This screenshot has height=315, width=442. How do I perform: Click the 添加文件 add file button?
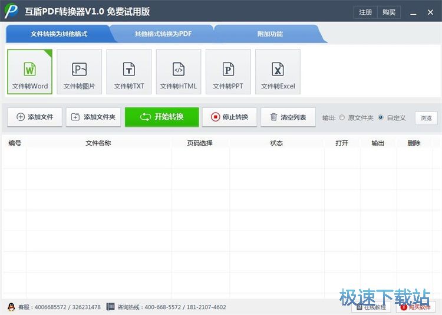tap(35, 117)
